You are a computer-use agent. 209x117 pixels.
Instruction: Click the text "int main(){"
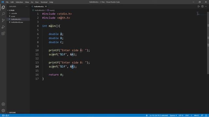[x=51, y=26]
